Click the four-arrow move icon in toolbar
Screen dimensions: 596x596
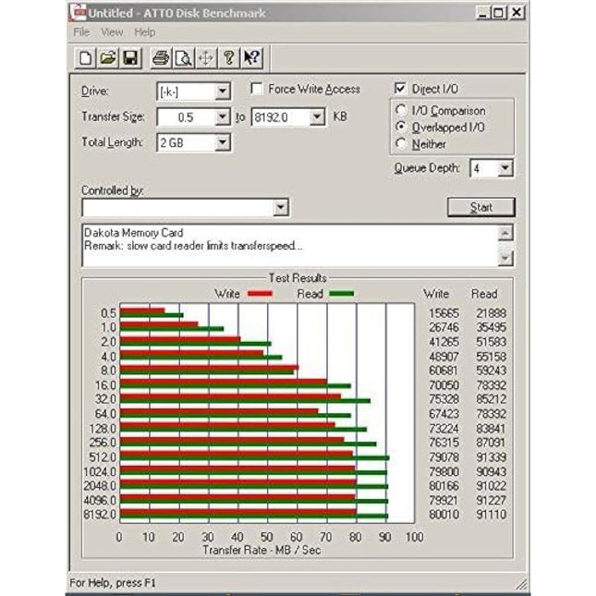(x=205, y=58)
